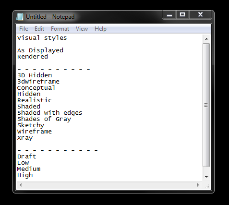Open the View menu
The height and width of the screenshot is (205, 229).
click(82, 29)
